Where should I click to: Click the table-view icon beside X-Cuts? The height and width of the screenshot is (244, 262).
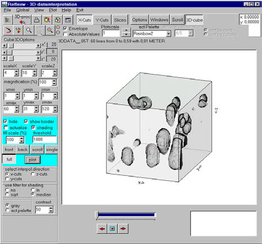(x=68, y=20)
